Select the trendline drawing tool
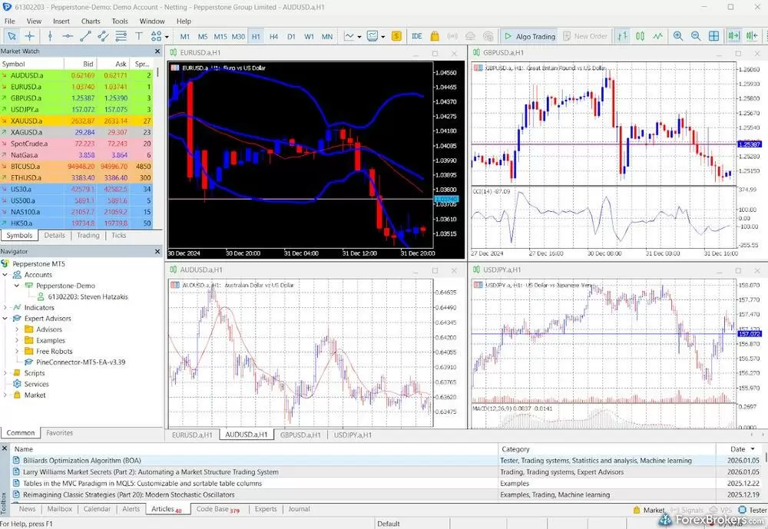Screen dimensions: 768x529 [86, 35]
